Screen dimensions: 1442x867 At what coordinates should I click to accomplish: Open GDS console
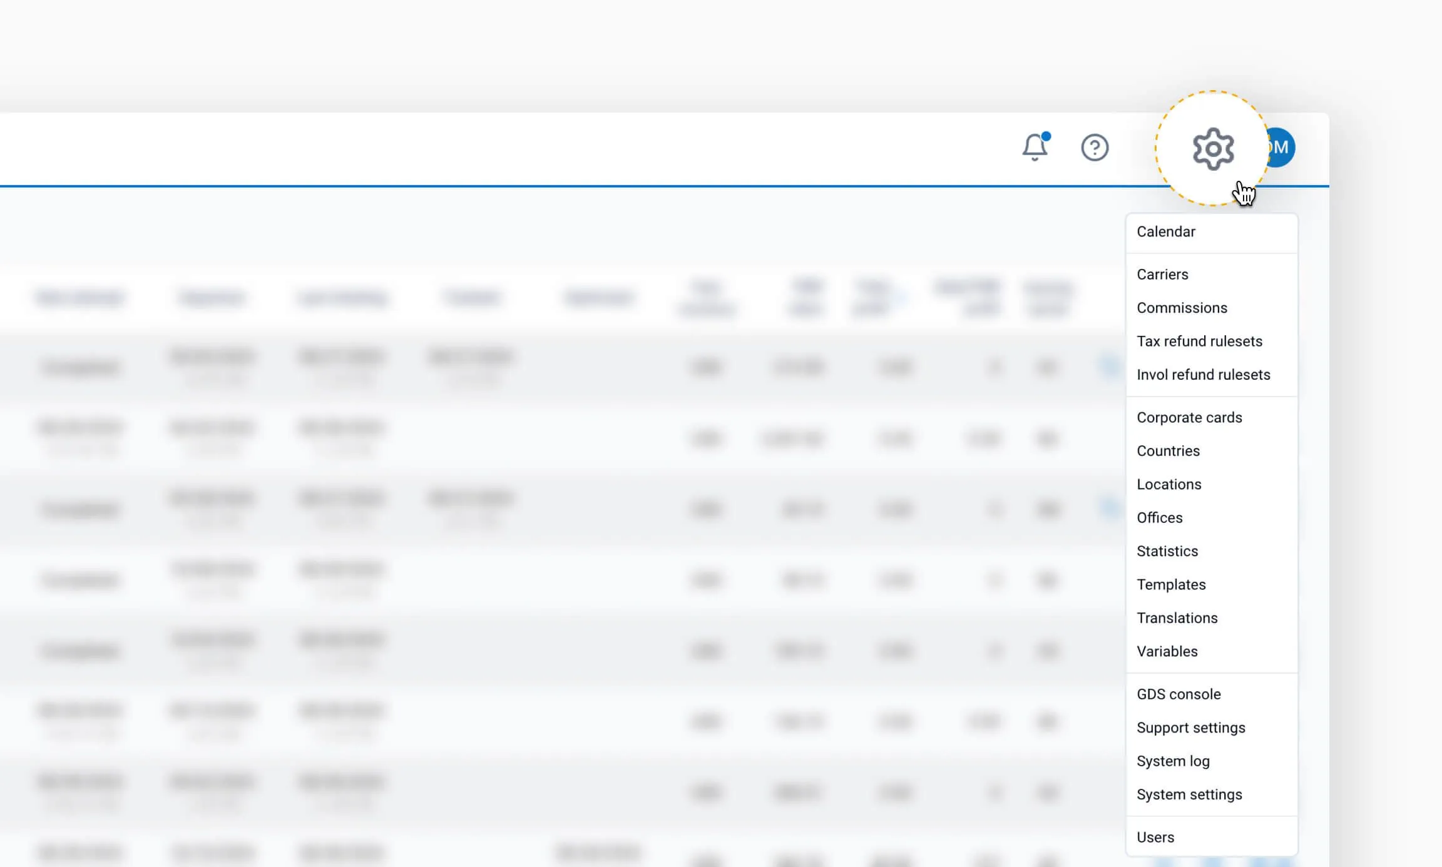(1179, 694)
